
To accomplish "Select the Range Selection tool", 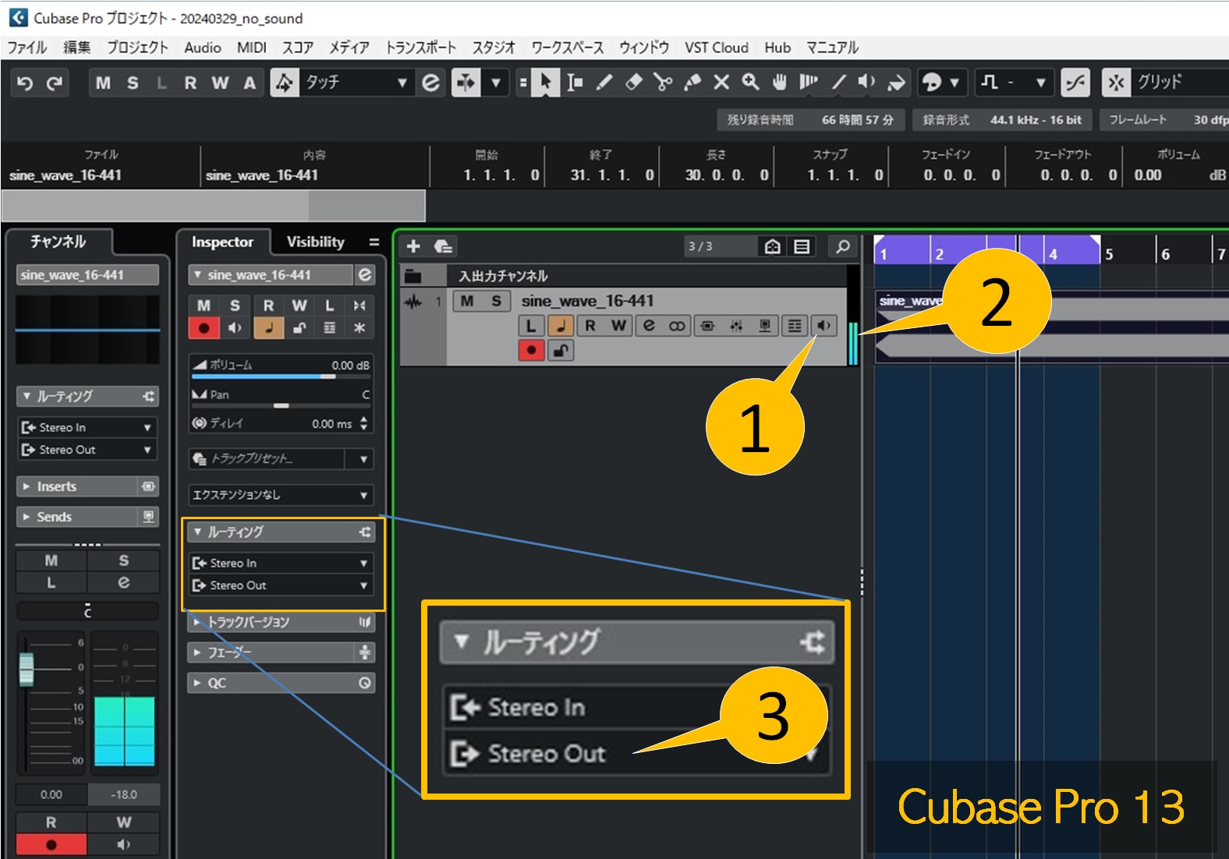I will coord(575,82).
